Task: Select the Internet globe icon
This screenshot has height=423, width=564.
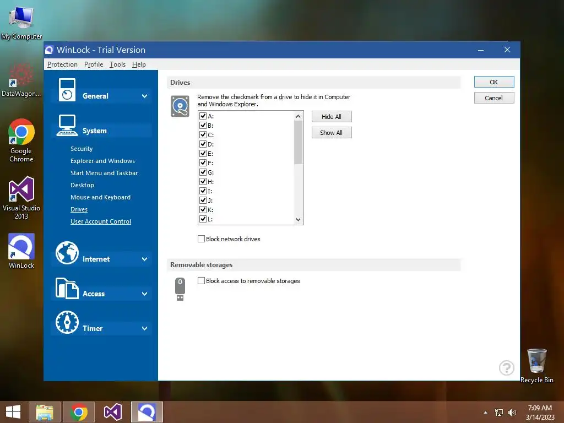Action: click(x=67, y=253)
